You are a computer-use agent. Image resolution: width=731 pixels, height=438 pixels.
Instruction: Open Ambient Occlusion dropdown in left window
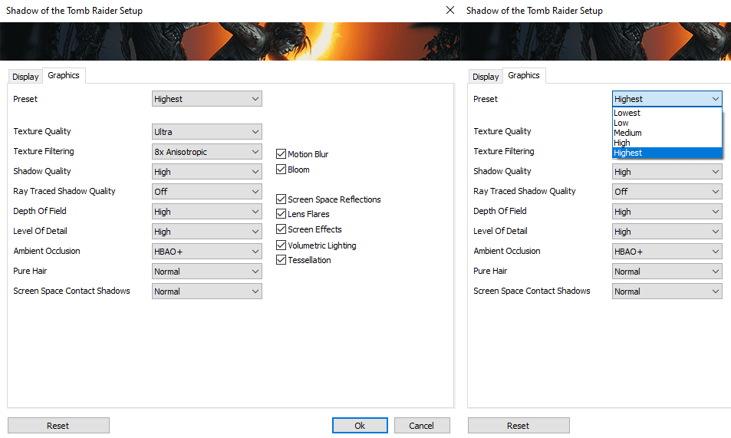(x=206, y=252)
